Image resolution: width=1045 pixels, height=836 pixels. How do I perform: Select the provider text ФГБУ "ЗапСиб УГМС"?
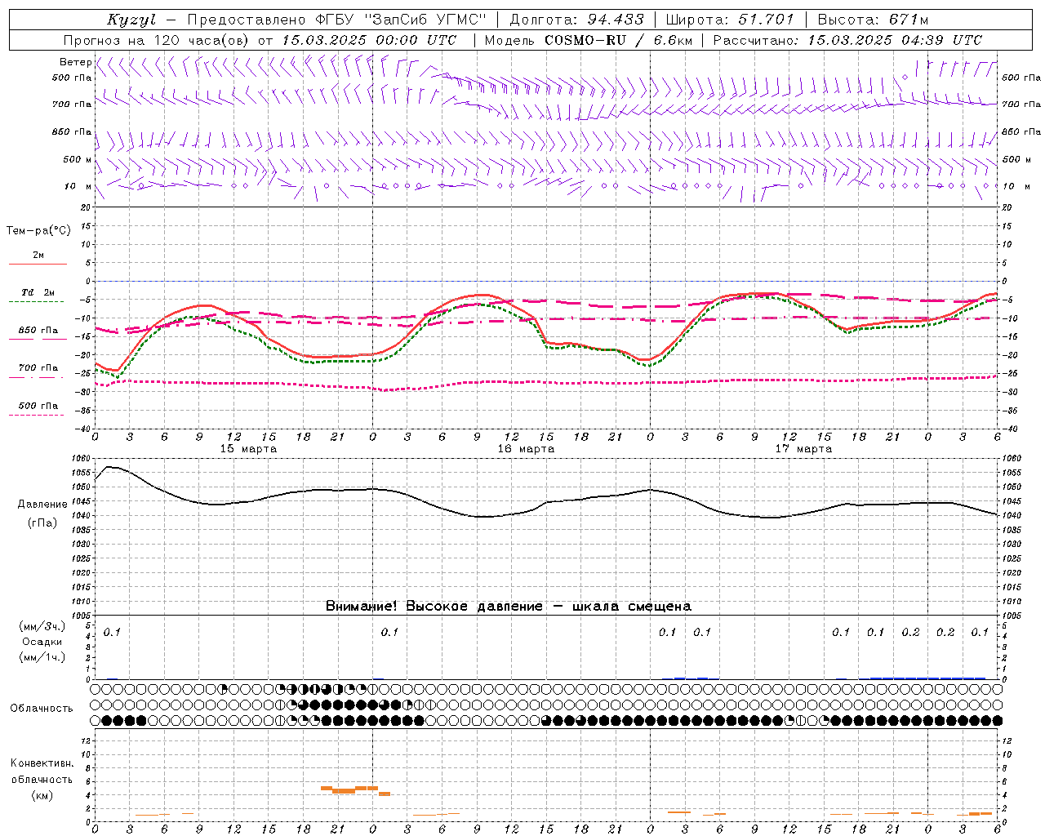402,20
